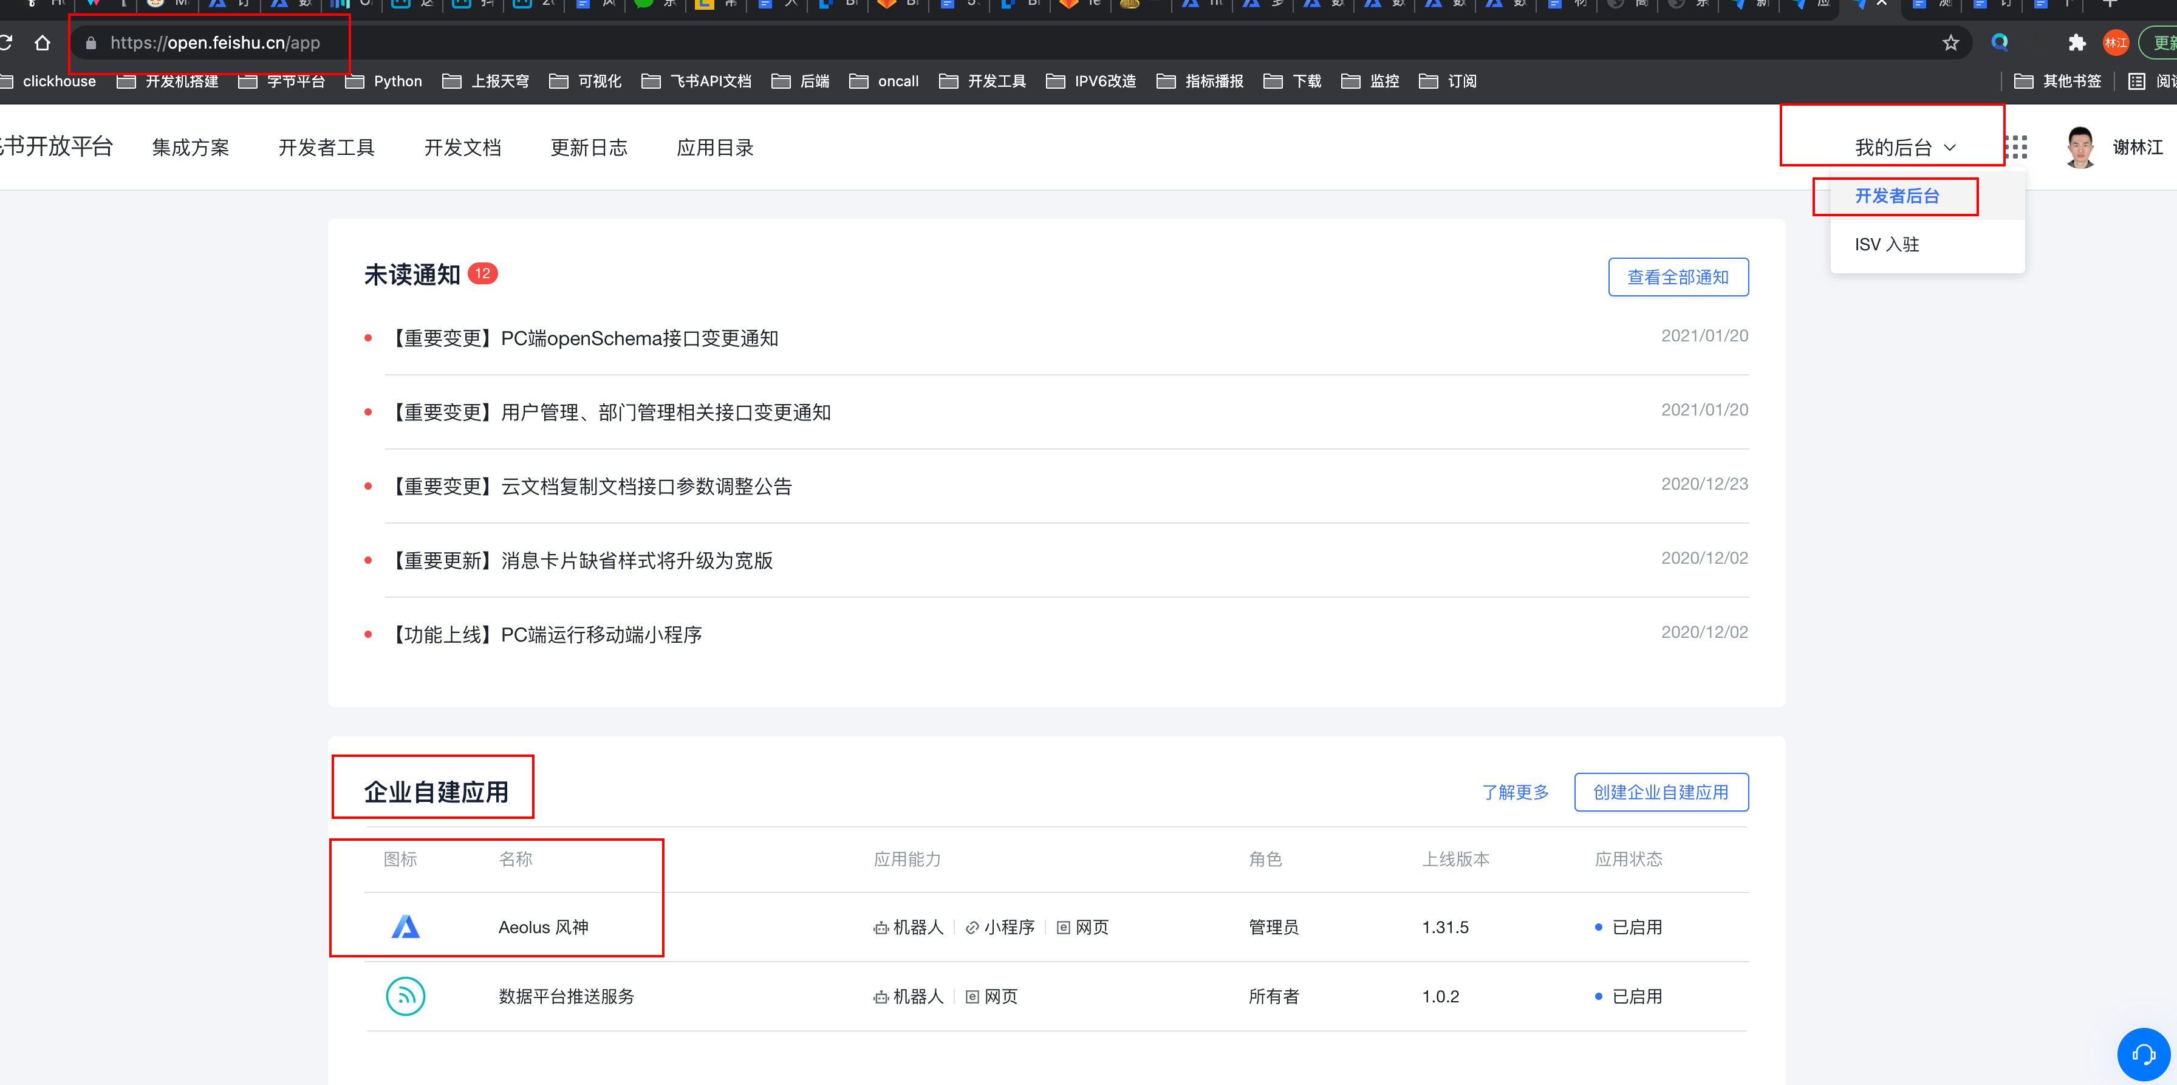Open the browser extensions puzzle icon

(2077, 43)
